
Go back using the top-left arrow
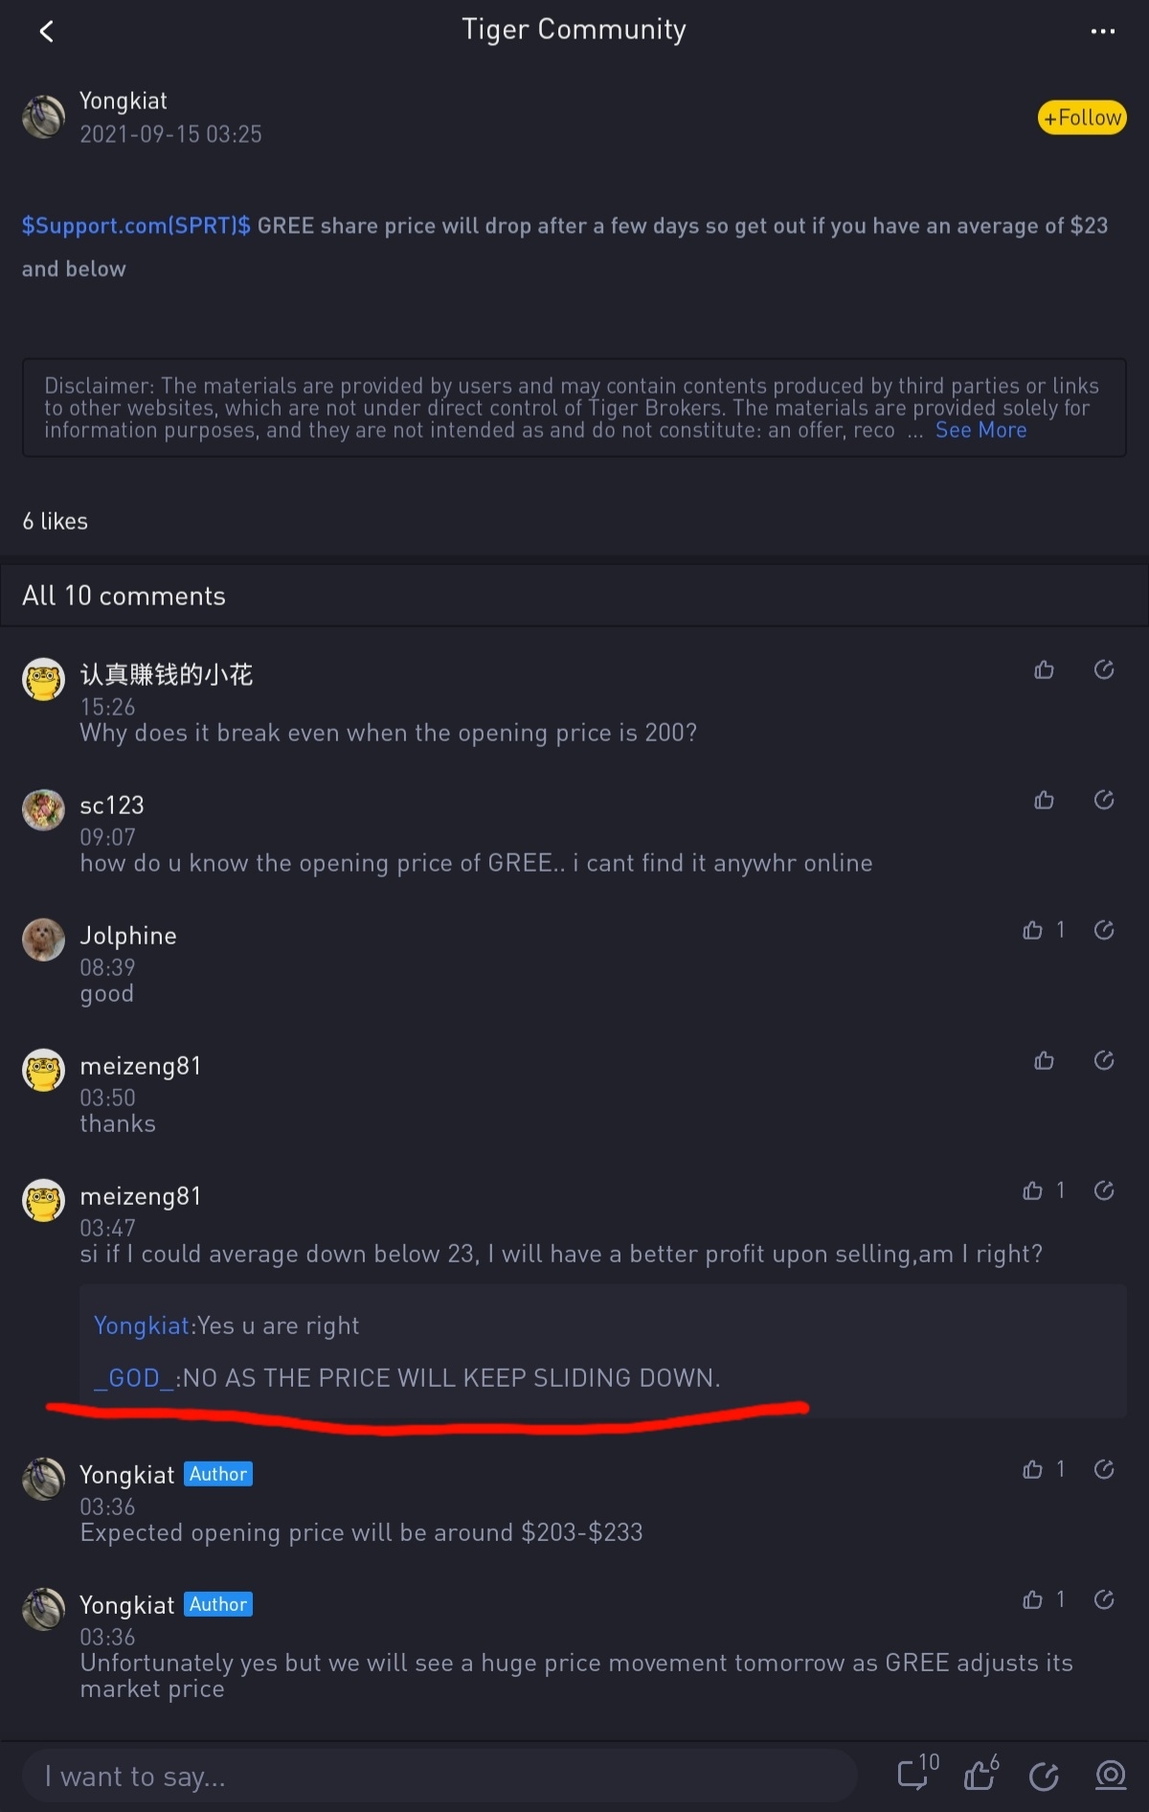pos(46,32)
